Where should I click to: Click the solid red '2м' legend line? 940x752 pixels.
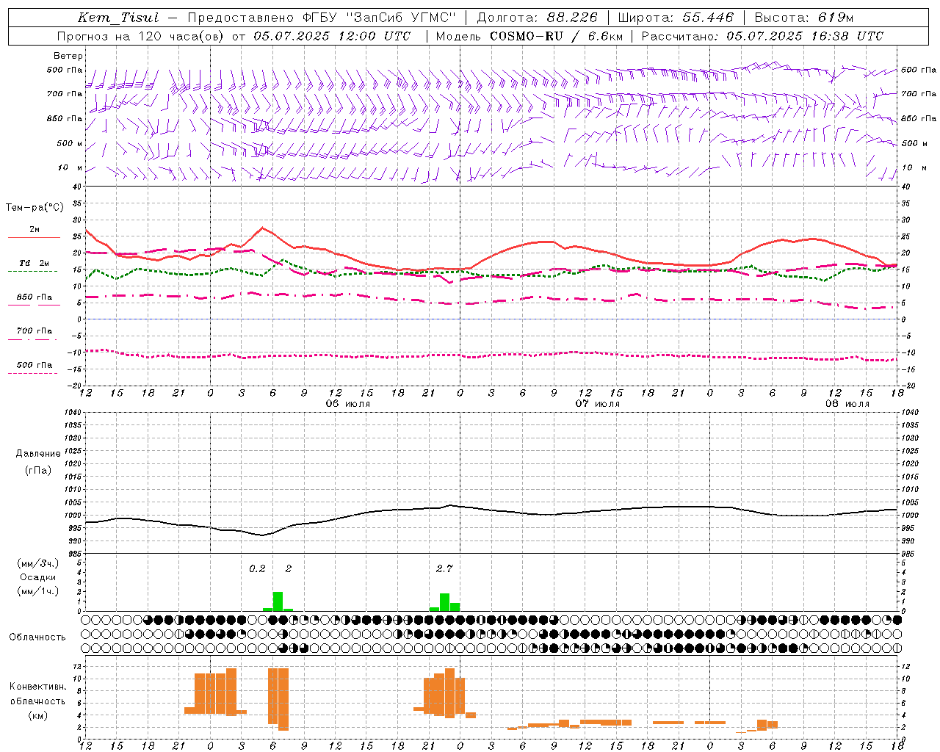(34, 238)
